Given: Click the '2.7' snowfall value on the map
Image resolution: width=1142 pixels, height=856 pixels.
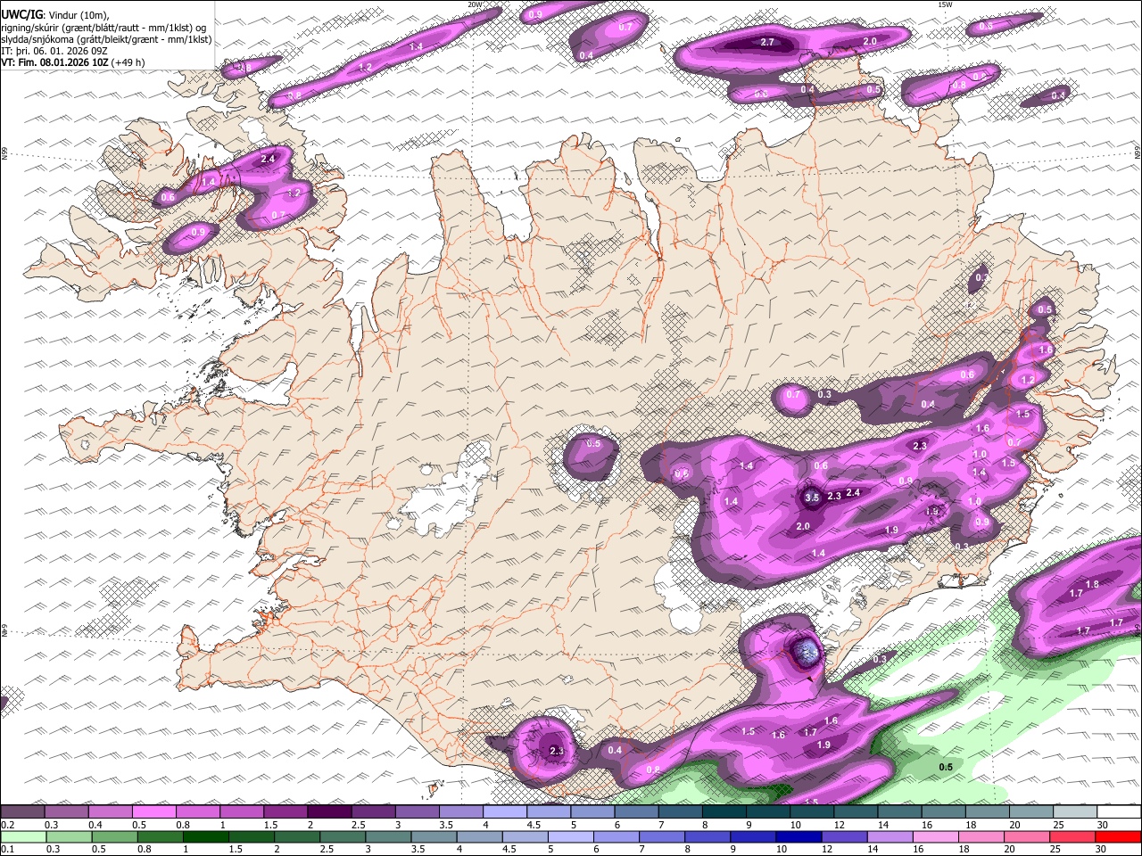Looking at the screenshot, I should 767,42.
